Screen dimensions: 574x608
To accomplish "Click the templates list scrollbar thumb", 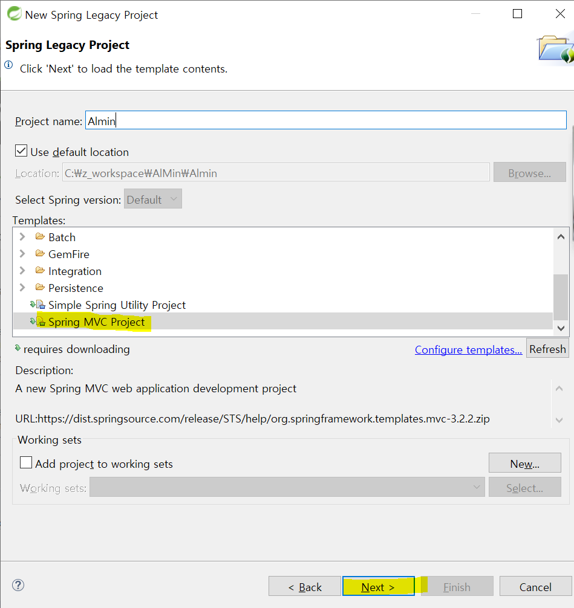I will pos(561,297).
